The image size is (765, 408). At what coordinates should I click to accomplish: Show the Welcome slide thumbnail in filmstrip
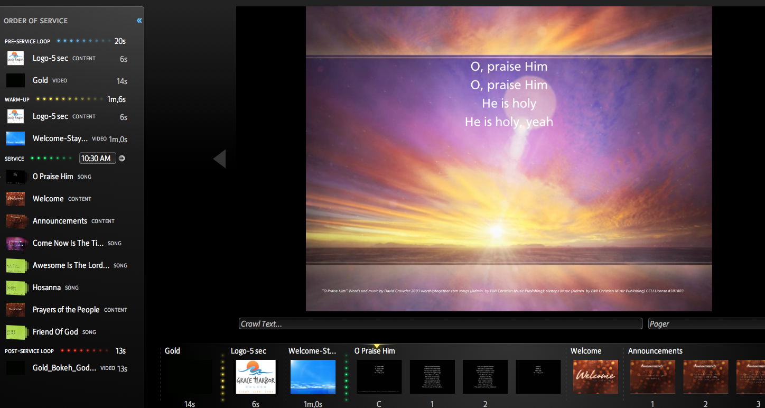[x=596, y=377]
